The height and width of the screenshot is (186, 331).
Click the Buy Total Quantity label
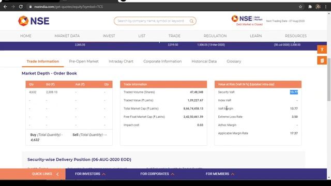pyautogui.click(x=46, y=135)
